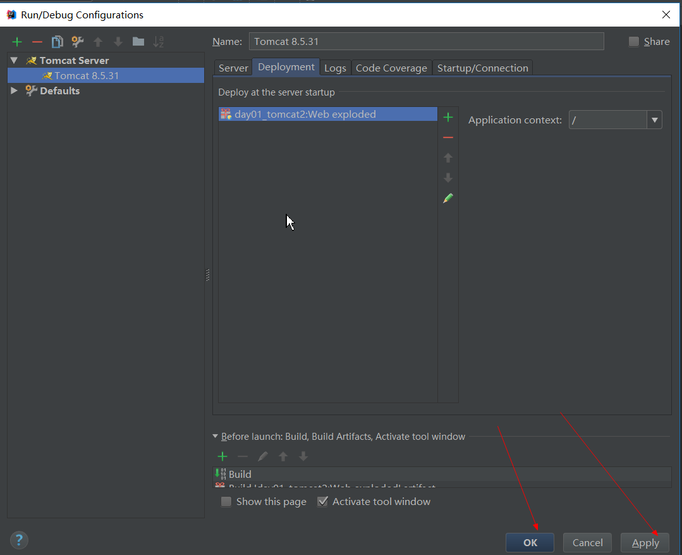Viewport: 682px width, 555px height.
Task: Add new configuration with green plus
Action: (x=17, y=42)
